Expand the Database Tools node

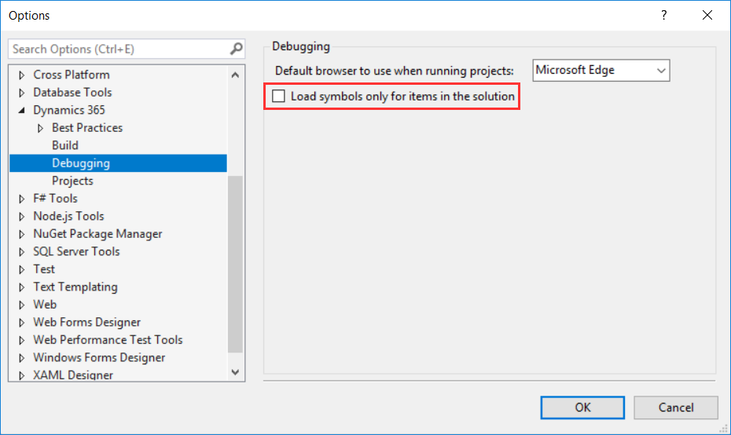(x=22, y=93)
